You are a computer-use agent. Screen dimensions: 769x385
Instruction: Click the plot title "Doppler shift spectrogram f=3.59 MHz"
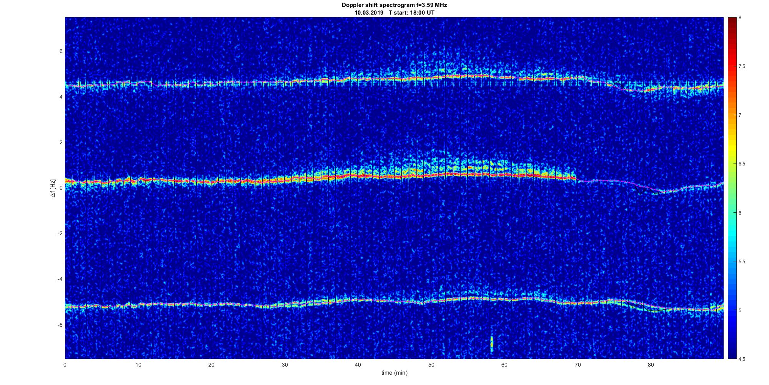(394, 5)
